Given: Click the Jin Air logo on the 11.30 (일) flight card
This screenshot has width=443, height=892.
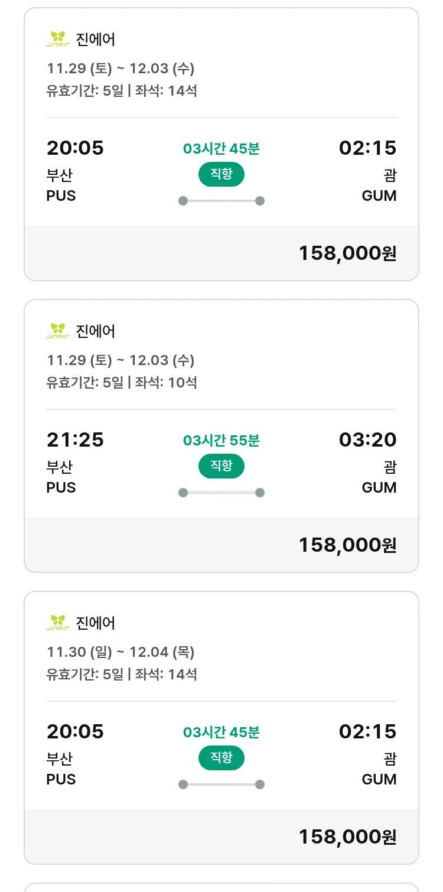Looking at the screenshot, I should 58,623.
